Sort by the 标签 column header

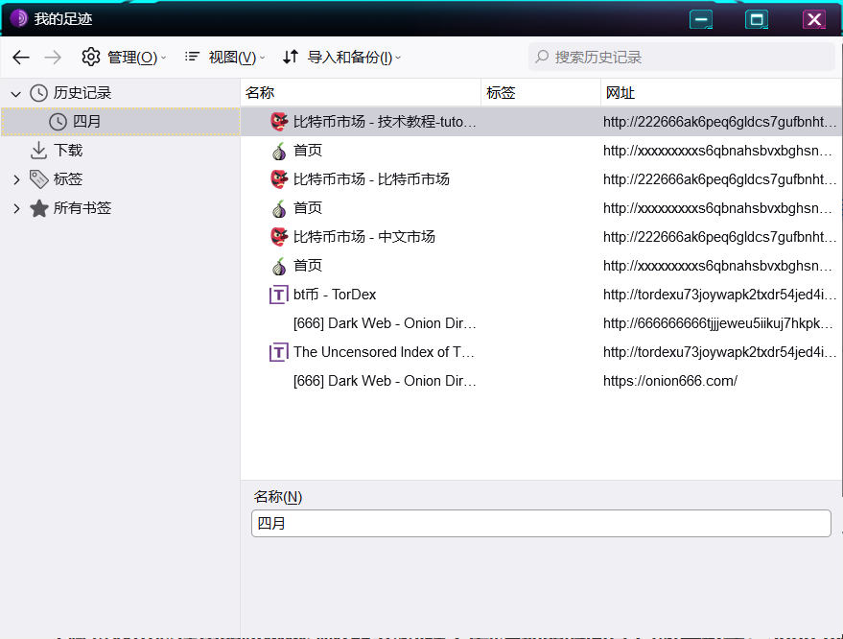click(541, 92)
